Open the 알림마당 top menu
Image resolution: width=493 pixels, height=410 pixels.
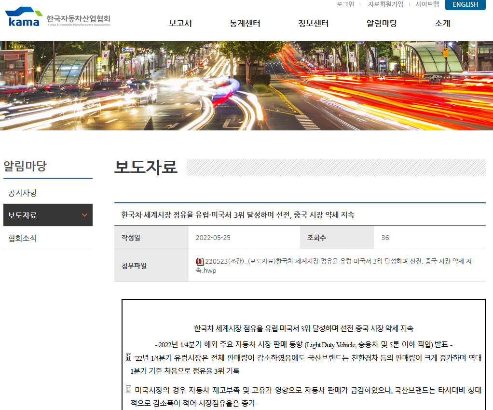(381, 23)
